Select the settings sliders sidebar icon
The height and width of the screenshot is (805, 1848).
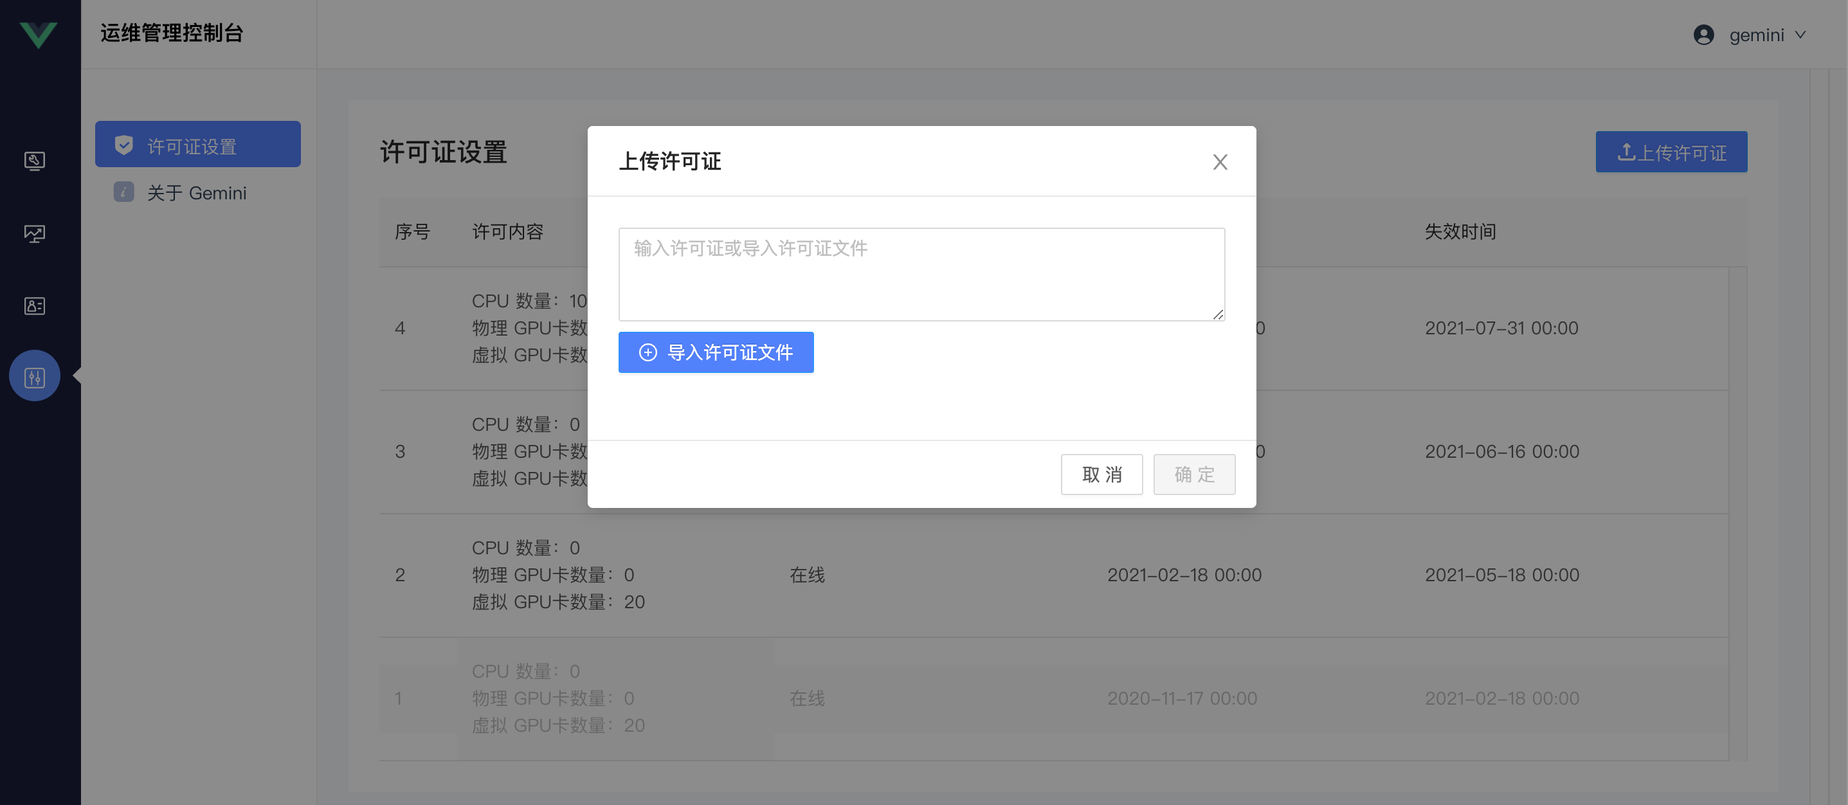[x=35, y=376]
